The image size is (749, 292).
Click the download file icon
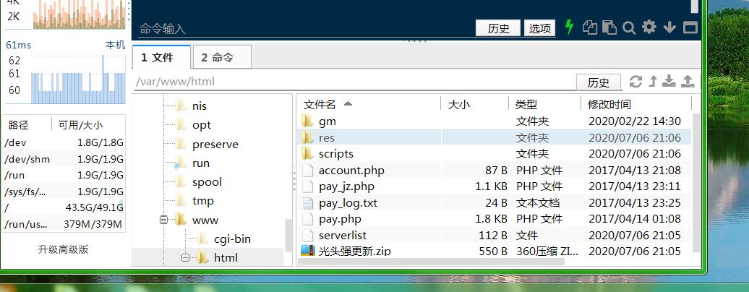tap(669, 81)
